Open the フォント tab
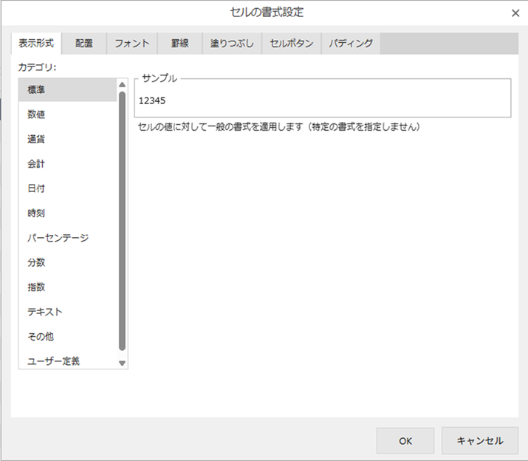 coord(132,44)
